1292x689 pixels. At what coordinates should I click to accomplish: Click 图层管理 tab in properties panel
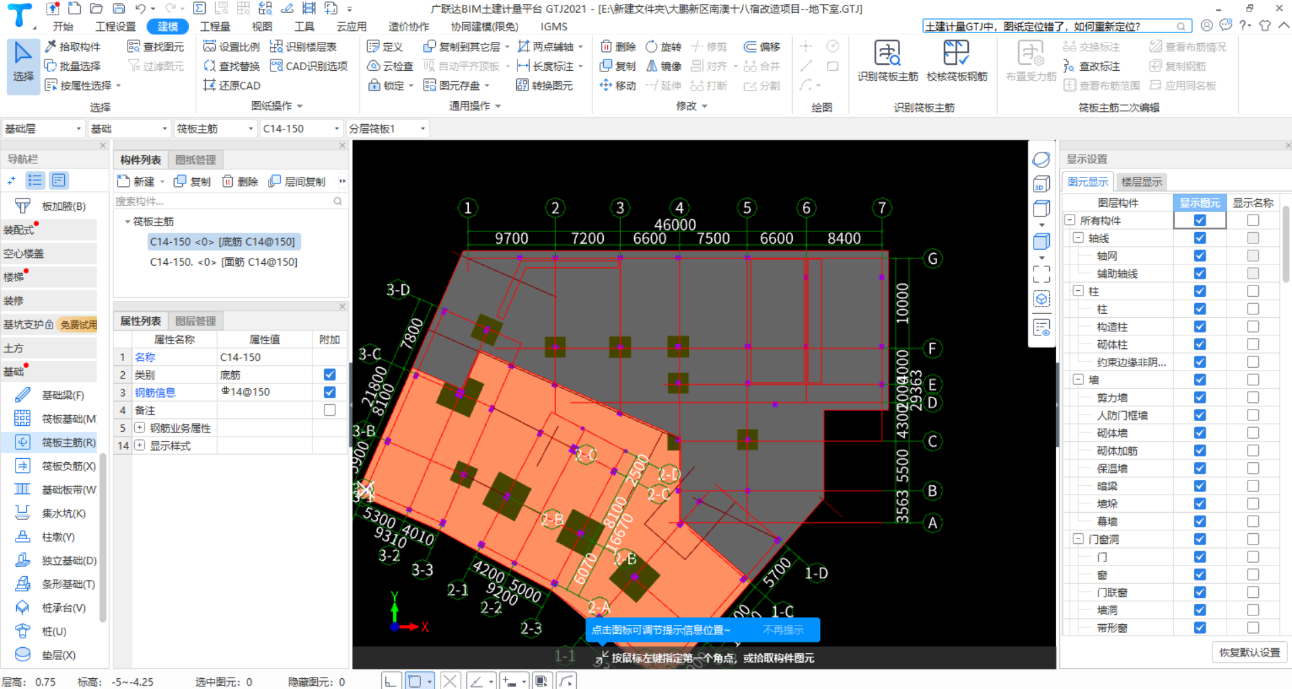[196, 321]
